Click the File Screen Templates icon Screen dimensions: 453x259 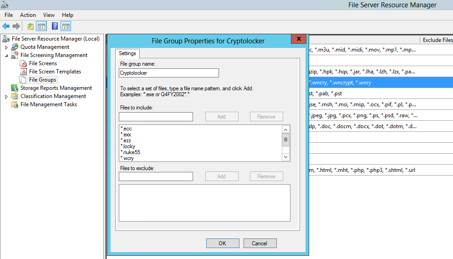[x=23, y=72]
